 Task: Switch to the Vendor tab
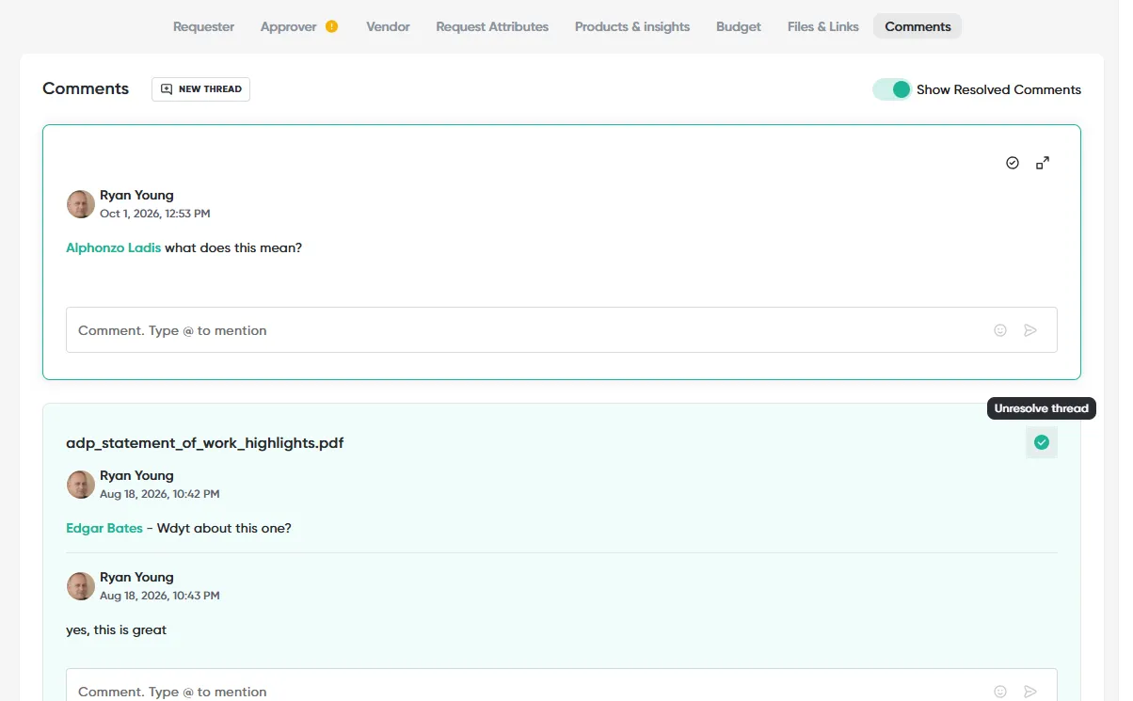point(388,26)
